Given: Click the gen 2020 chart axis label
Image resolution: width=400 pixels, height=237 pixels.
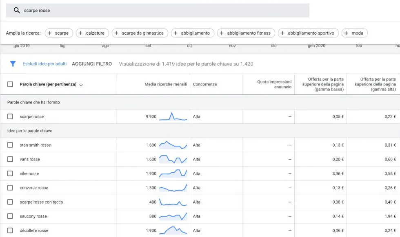Looking at the screenshot, I should [316, 46].
